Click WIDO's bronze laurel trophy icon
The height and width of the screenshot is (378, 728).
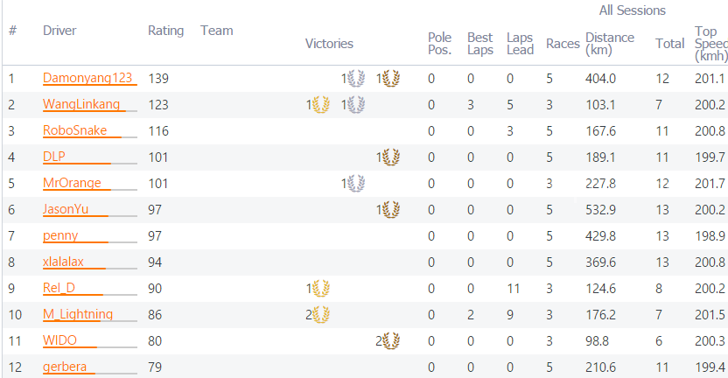[x=391, y=341]
